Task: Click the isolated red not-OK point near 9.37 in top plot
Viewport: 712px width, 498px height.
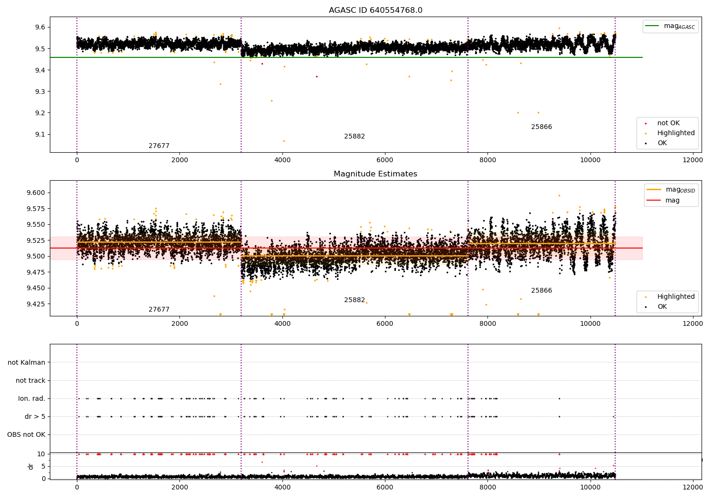Action: 317,76
